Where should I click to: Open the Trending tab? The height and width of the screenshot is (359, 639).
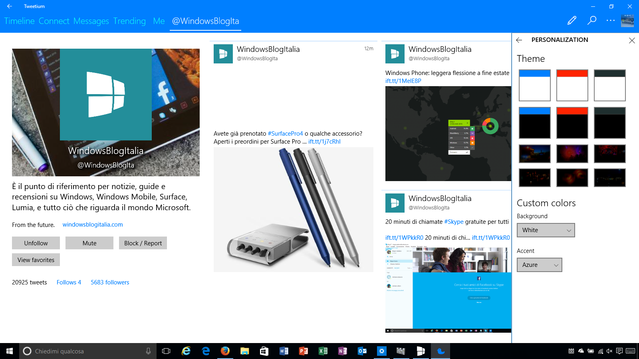pos(129,21)
